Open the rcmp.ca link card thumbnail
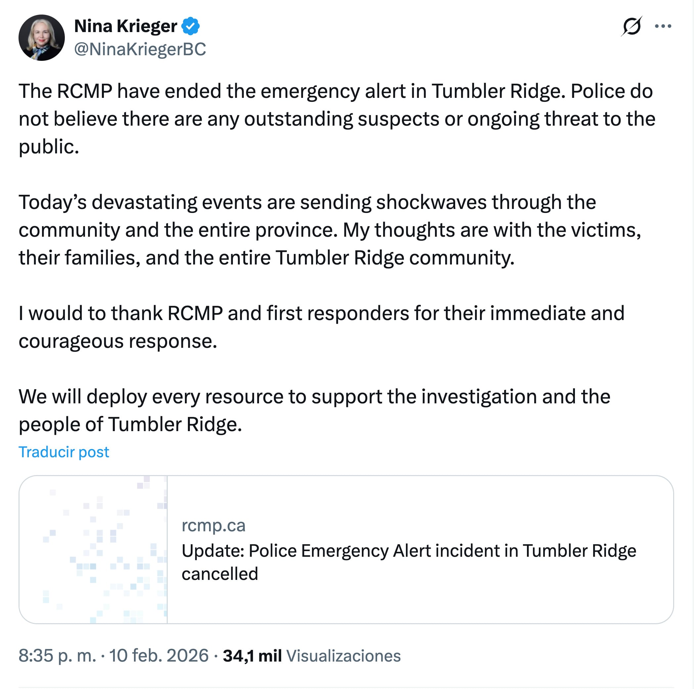 (93, 549)
